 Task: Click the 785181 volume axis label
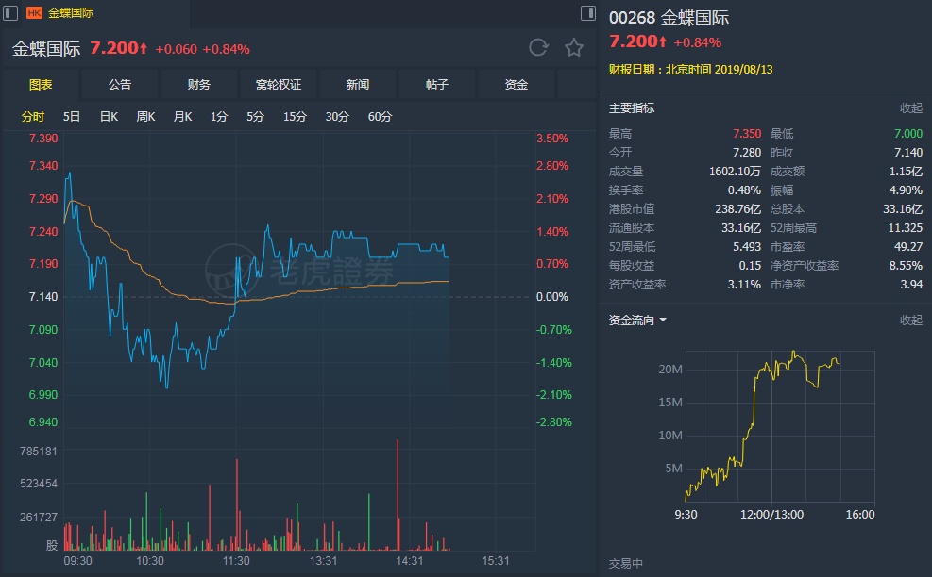[x=39, y=452]
